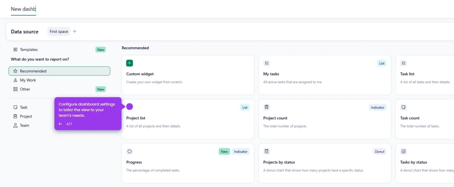Click the Recommended section heading

135,48
